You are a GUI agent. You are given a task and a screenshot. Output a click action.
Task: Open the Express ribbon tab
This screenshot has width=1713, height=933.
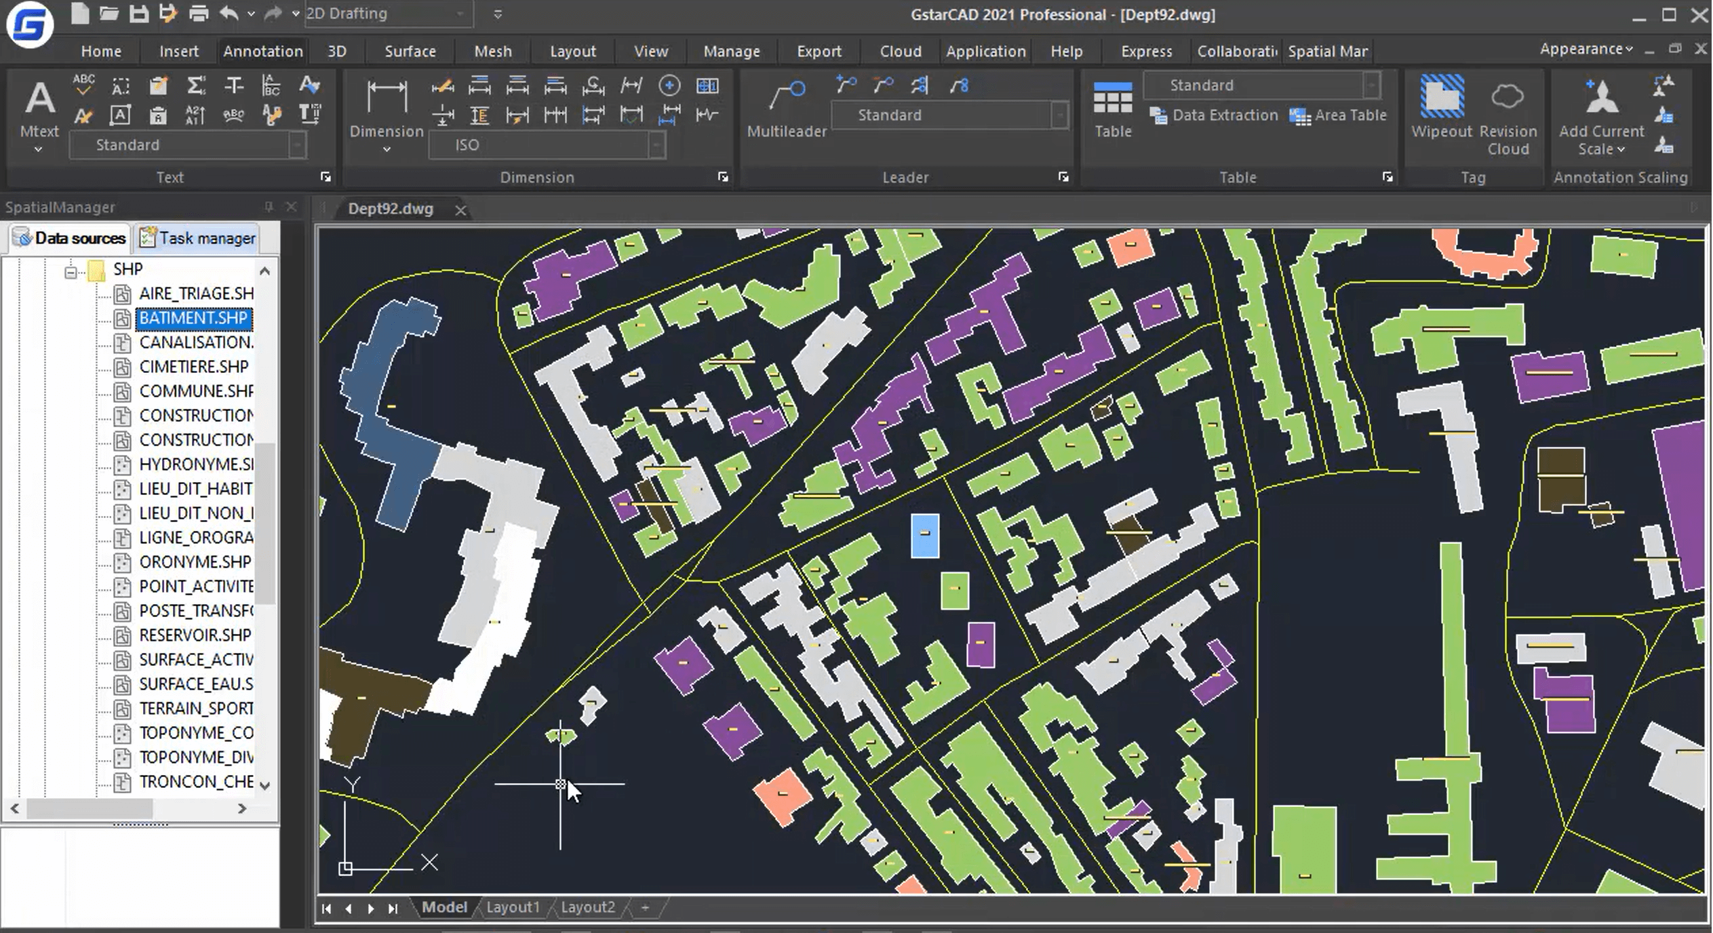coord(1146,51)
